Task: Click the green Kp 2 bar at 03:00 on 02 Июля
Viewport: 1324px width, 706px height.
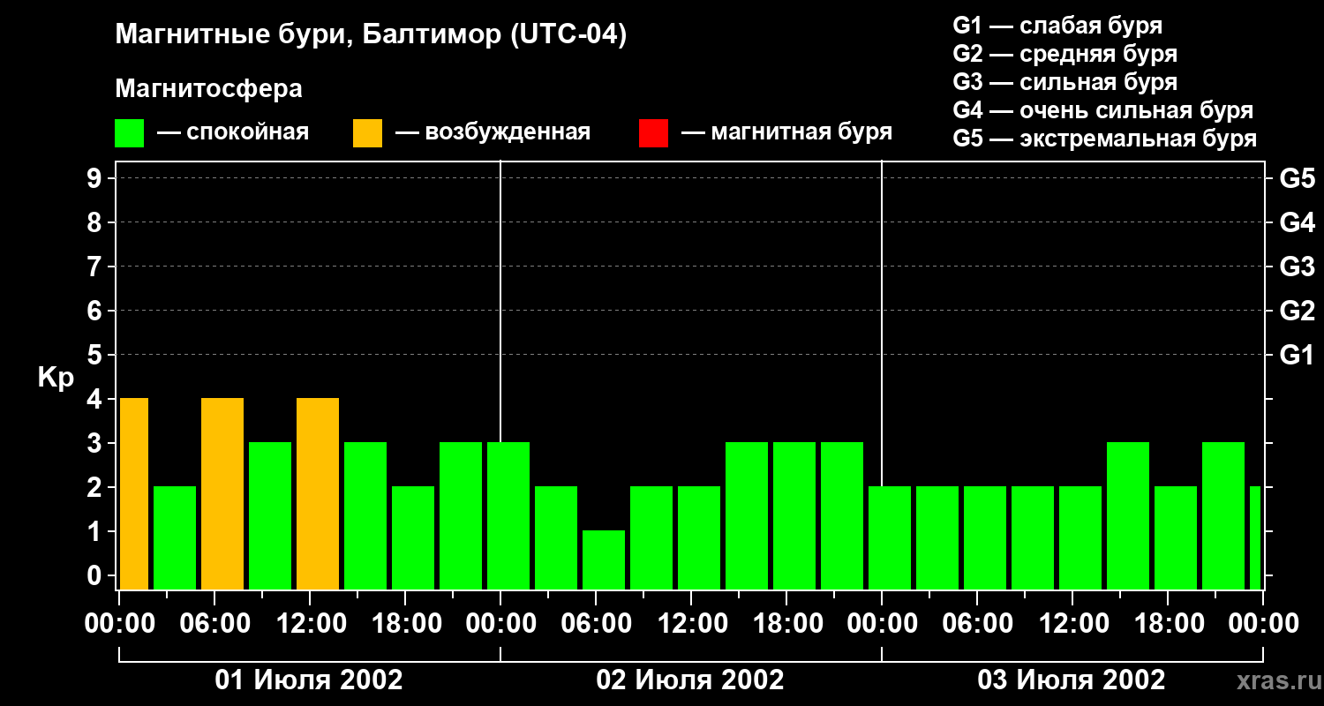Action: pos(556,537)
